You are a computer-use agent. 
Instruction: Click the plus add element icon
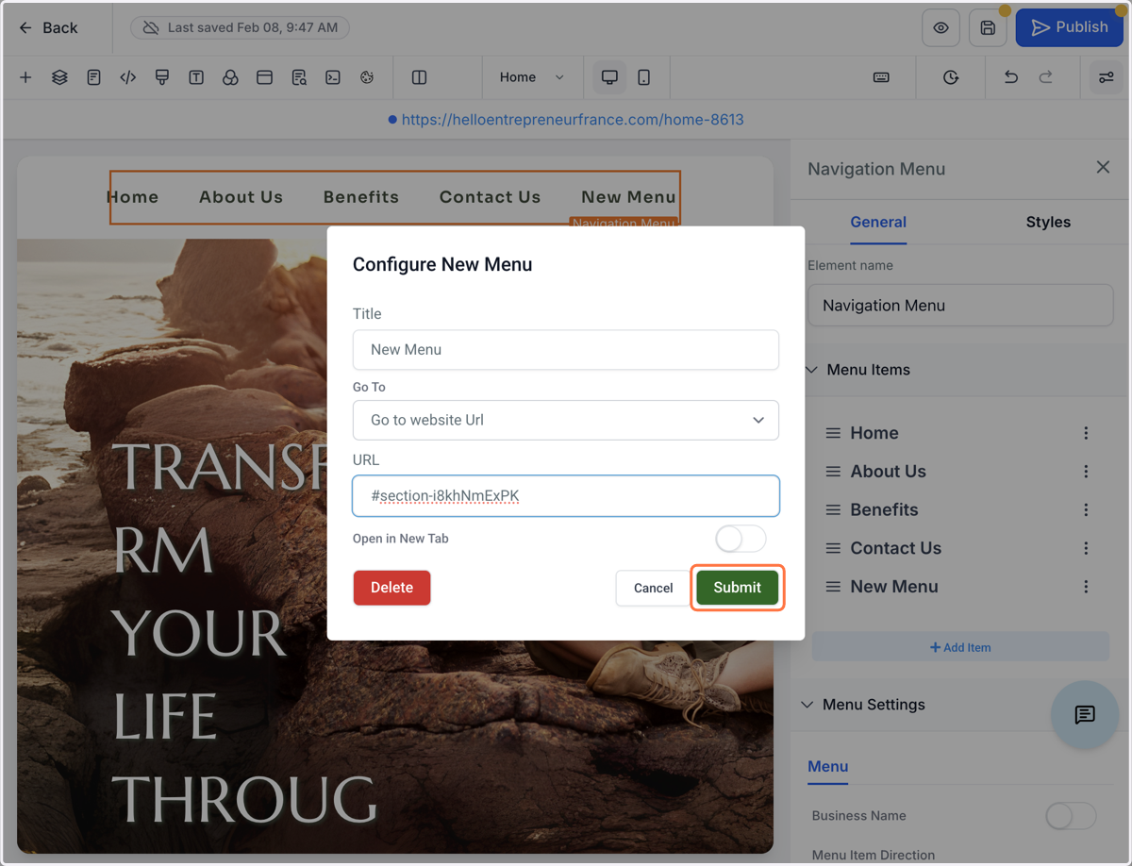(25, 77)
